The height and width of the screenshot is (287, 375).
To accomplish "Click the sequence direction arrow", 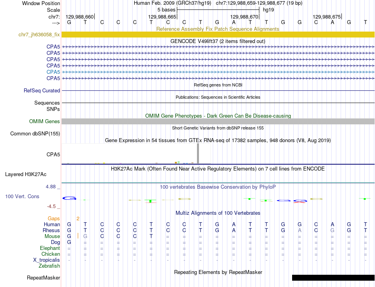I will pyautogui.click(x=56, y=23).
